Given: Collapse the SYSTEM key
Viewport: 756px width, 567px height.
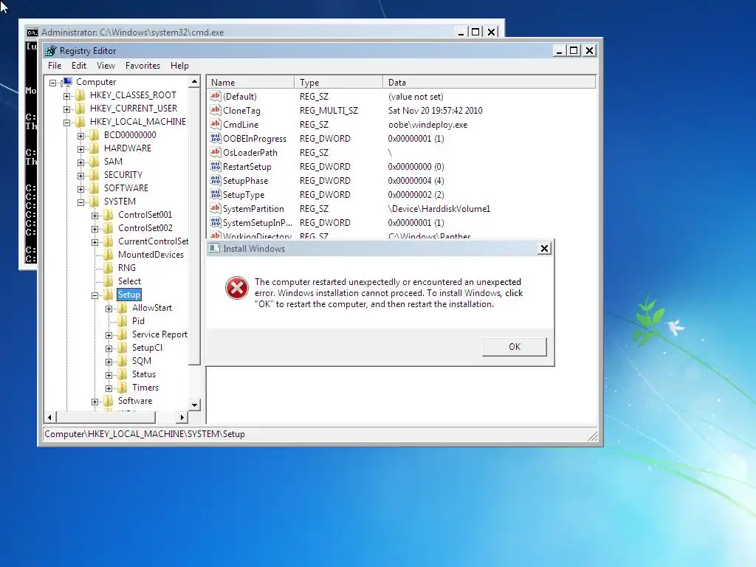Looking at the screenshot, I should click(80, 202).
